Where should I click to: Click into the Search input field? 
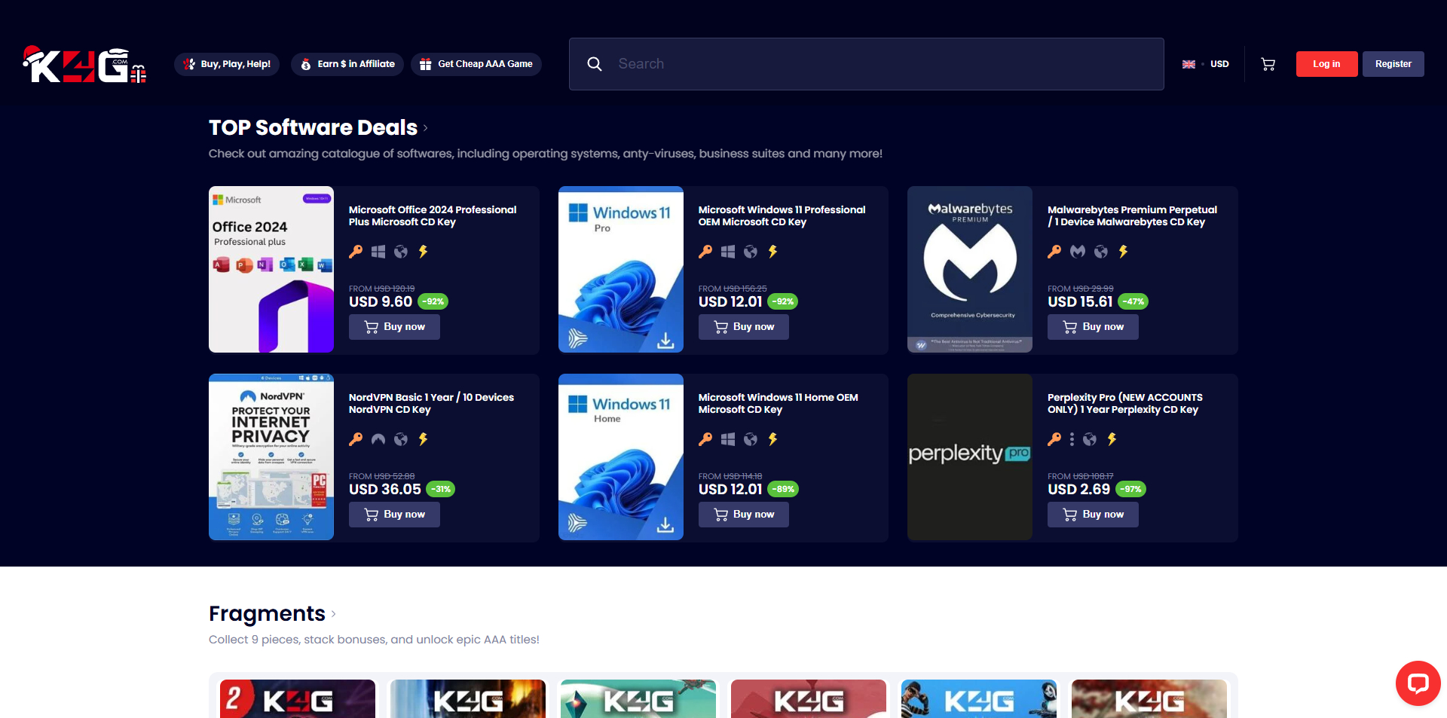pos(882,64)
